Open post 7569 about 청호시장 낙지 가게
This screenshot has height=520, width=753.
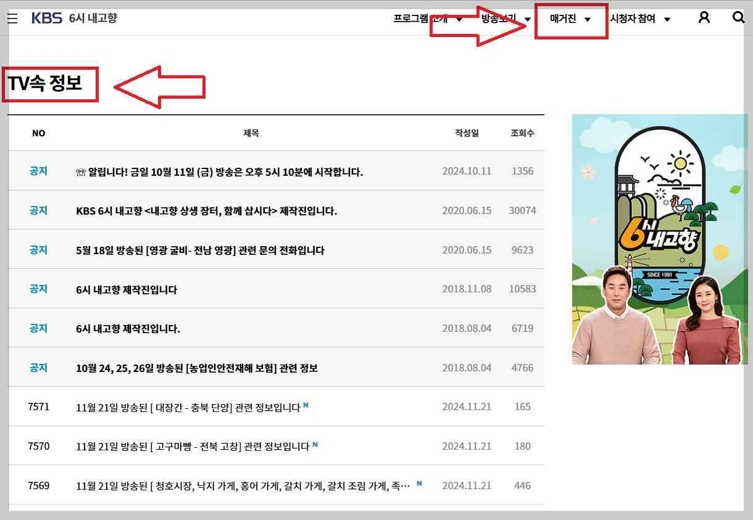243,486
